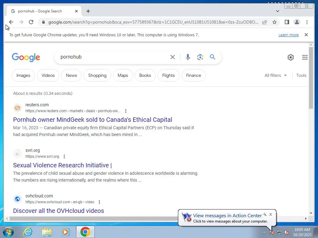The height and width of the screenshot is (238, 318).
Task: Switch to the Maps results tab
Action: [x=123, y=75]
